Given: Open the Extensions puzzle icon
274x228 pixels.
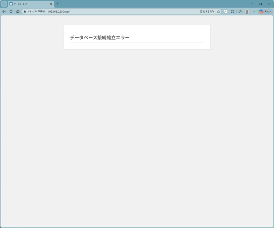Looking at the screenshot, I should click(x=233, y=11).
